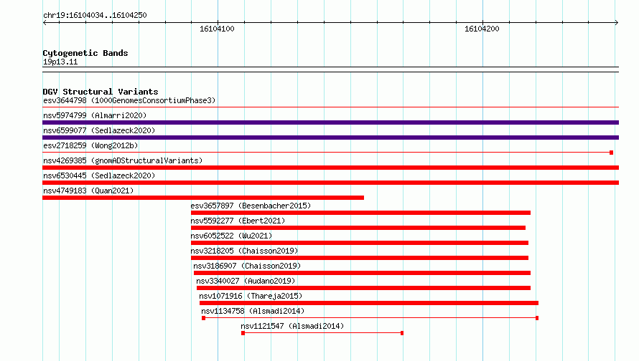This screenshot has height=361, width=639.
Task: Click the red bar under nsv6052522
Action: [x=360, y=243]
